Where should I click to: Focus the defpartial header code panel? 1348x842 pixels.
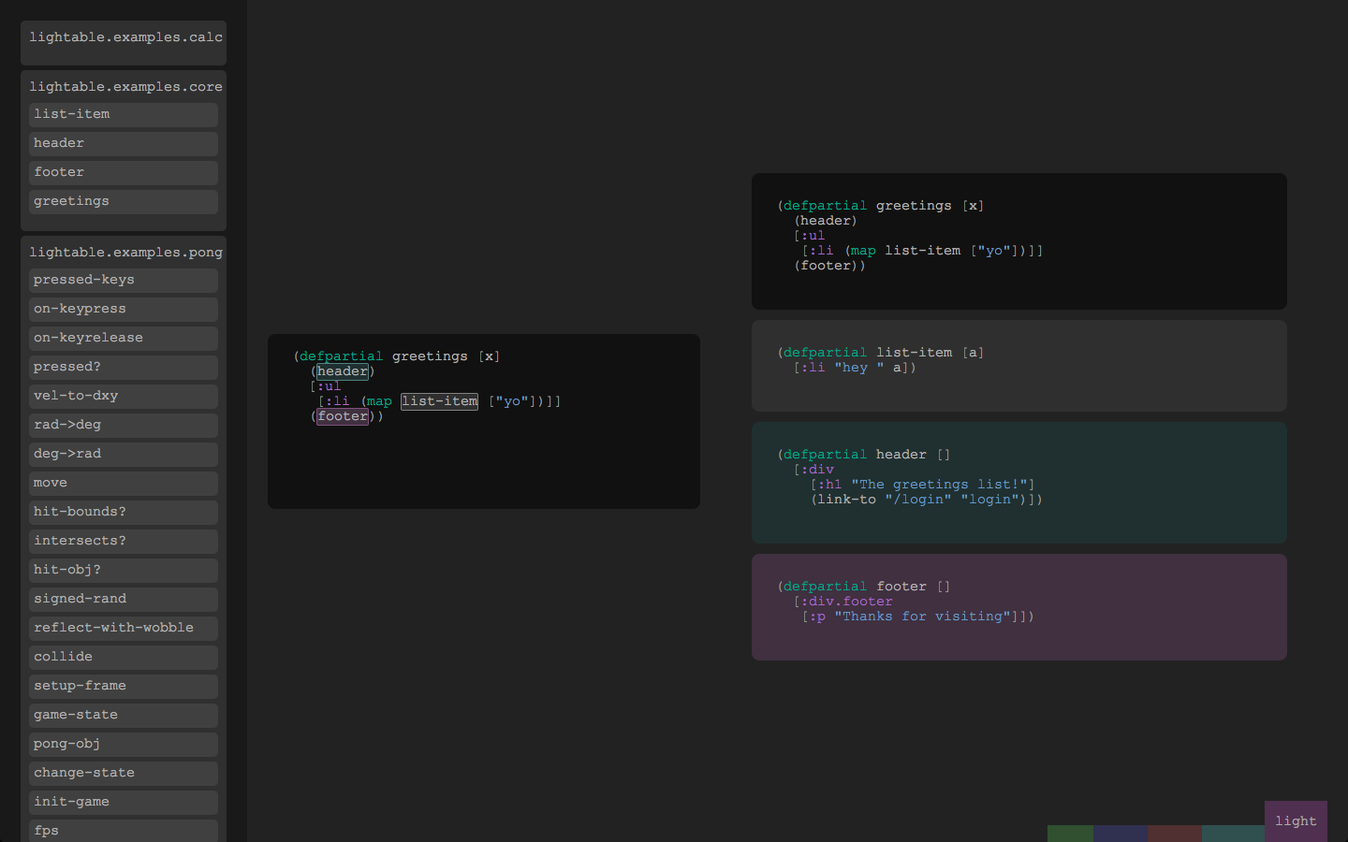1018,482
